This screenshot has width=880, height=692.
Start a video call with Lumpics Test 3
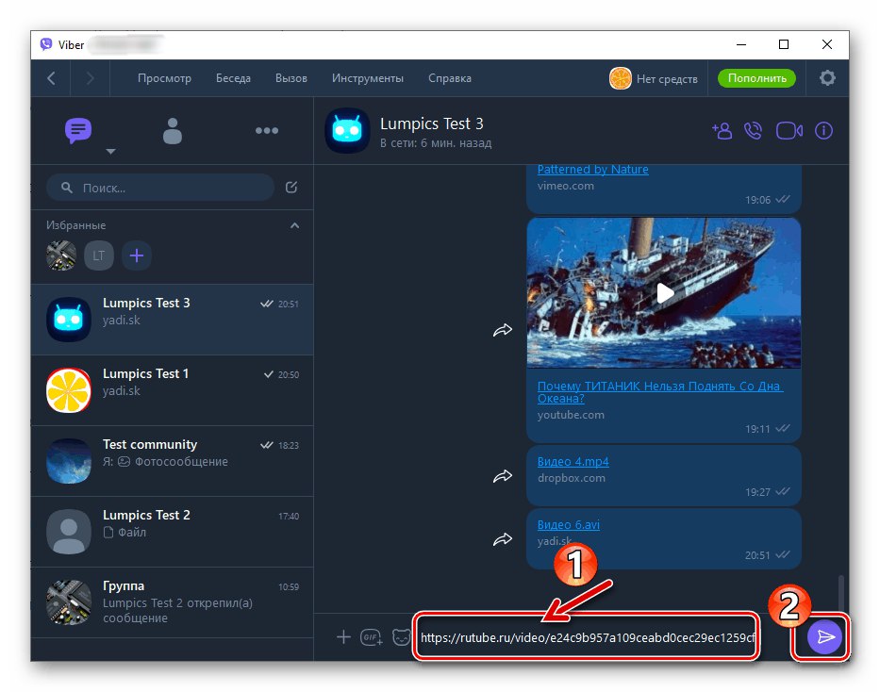pos(789,131)
